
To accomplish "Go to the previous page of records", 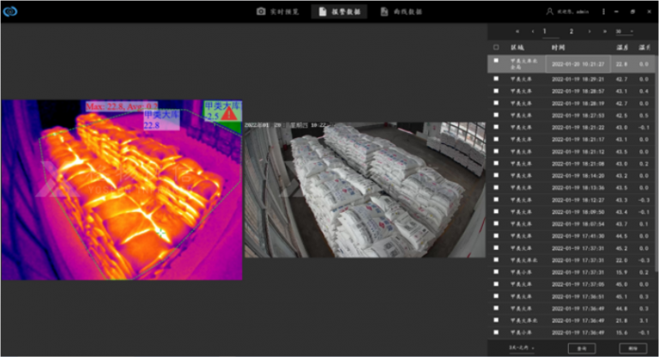I will [532, 31].
